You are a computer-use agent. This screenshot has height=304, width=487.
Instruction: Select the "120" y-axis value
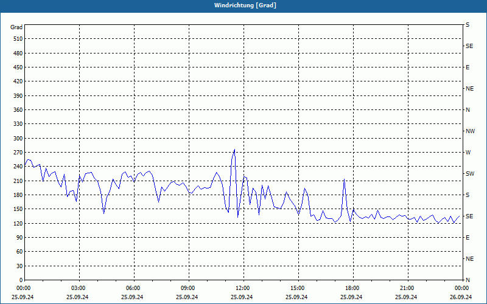point(18,223)
